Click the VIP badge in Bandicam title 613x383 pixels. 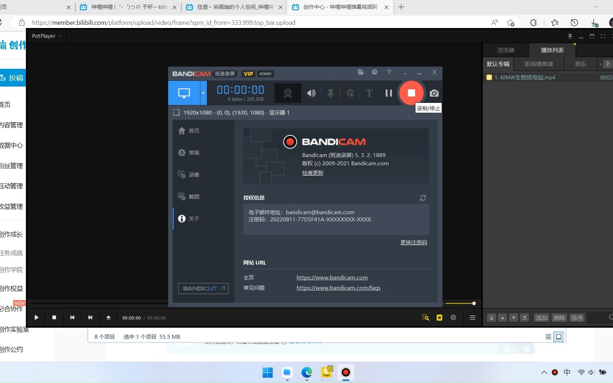pos(248,74)
